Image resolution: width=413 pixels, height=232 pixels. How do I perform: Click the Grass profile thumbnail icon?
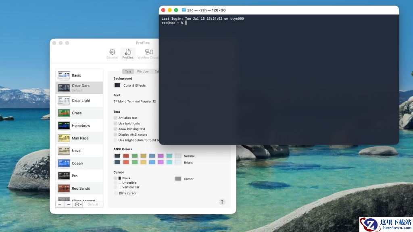click(x=64, y=113)
